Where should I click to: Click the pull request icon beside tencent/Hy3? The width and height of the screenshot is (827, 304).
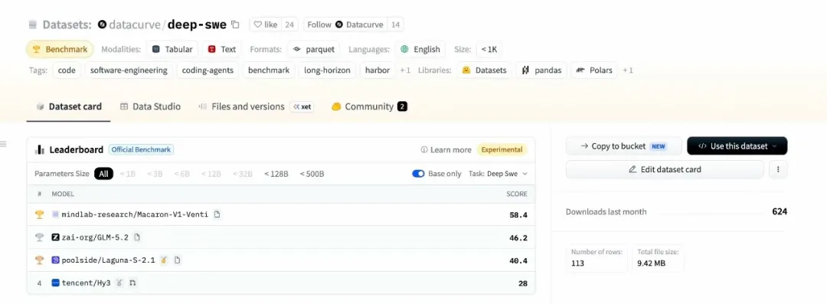[x=132, y=283]
